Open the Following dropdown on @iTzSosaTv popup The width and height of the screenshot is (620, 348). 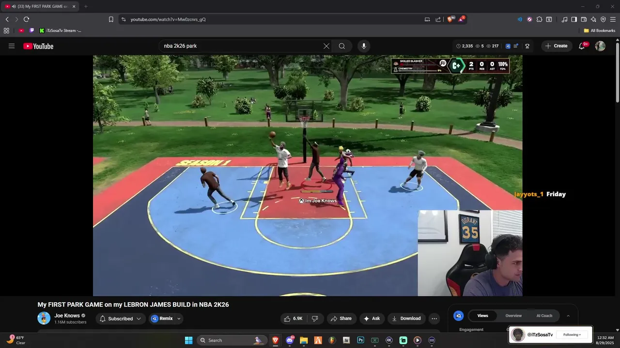point(572,334)
